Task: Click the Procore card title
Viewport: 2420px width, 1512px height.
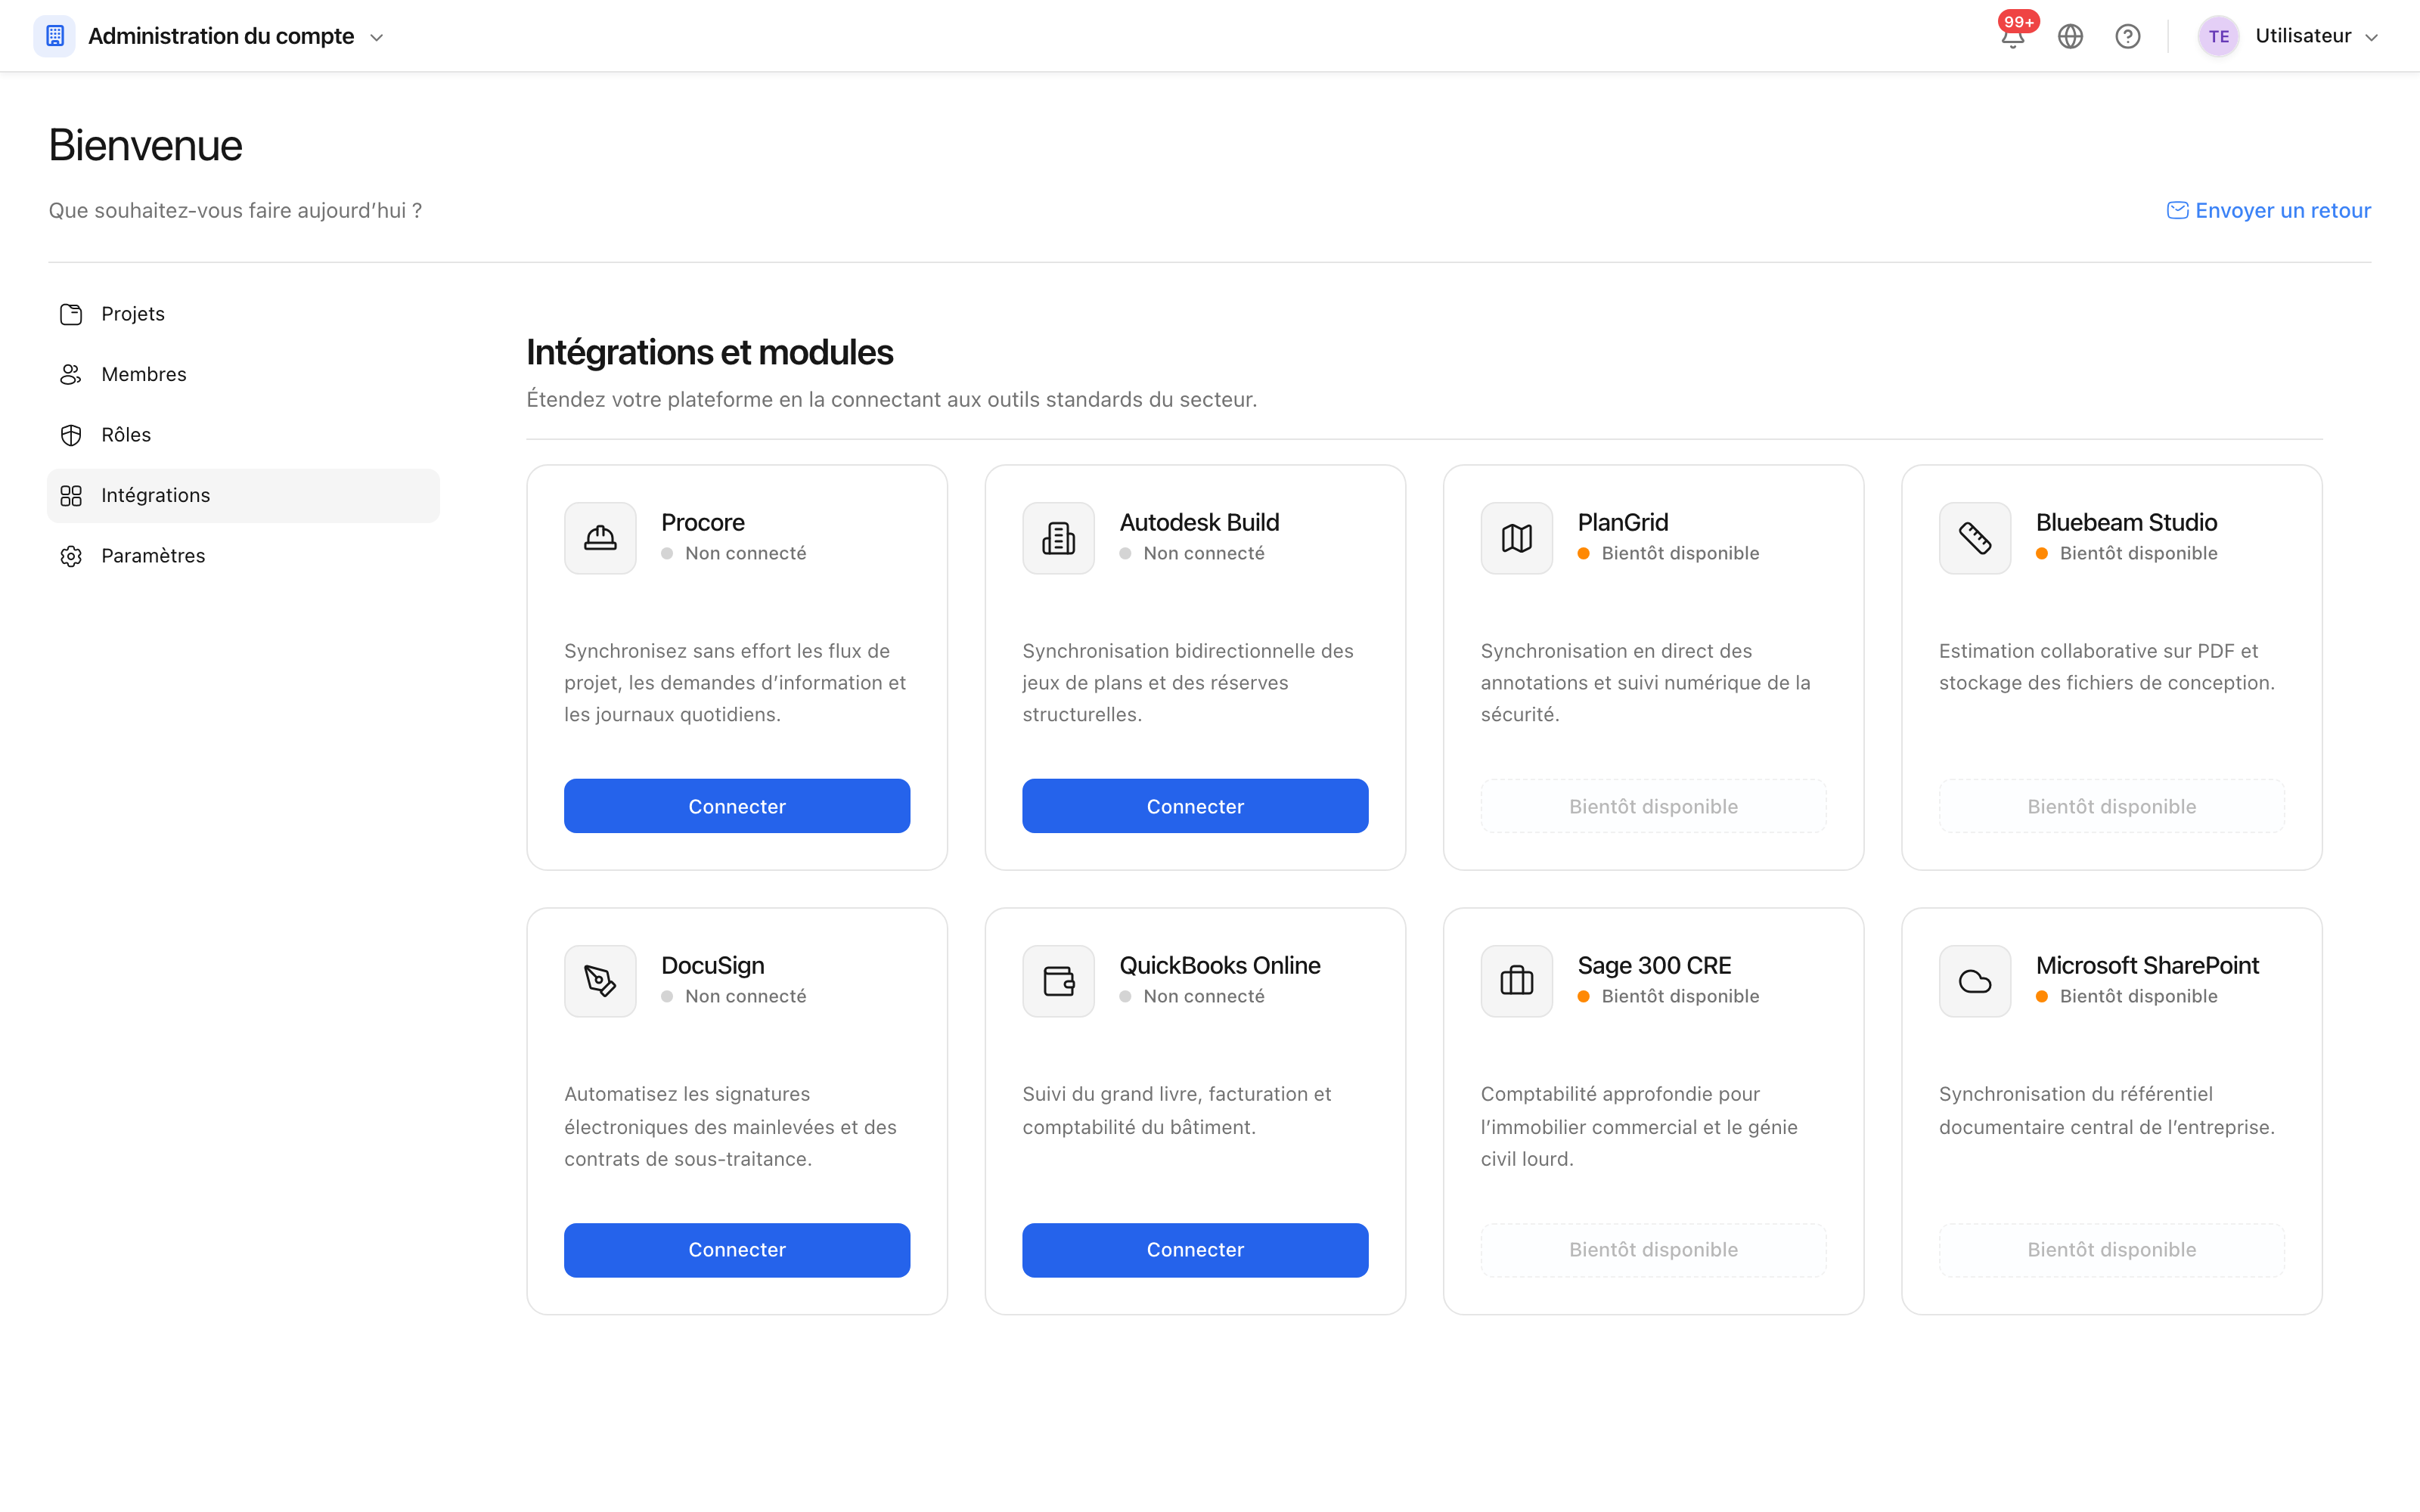Action: coord(703,522)
